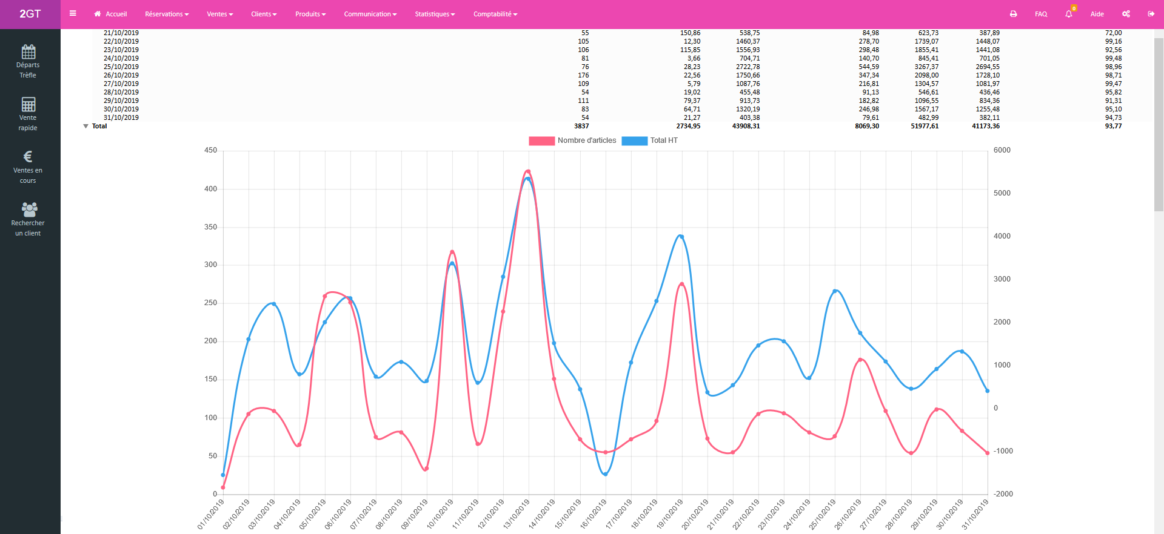Open the Comptabilité dropdown
Viewport: 1164px width, 534px height.
(x=495, y=14)
